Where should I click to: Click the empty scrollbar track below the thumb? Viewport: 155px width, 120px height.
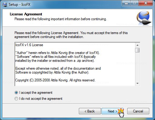pyautogui.click(x=137, y=67)
